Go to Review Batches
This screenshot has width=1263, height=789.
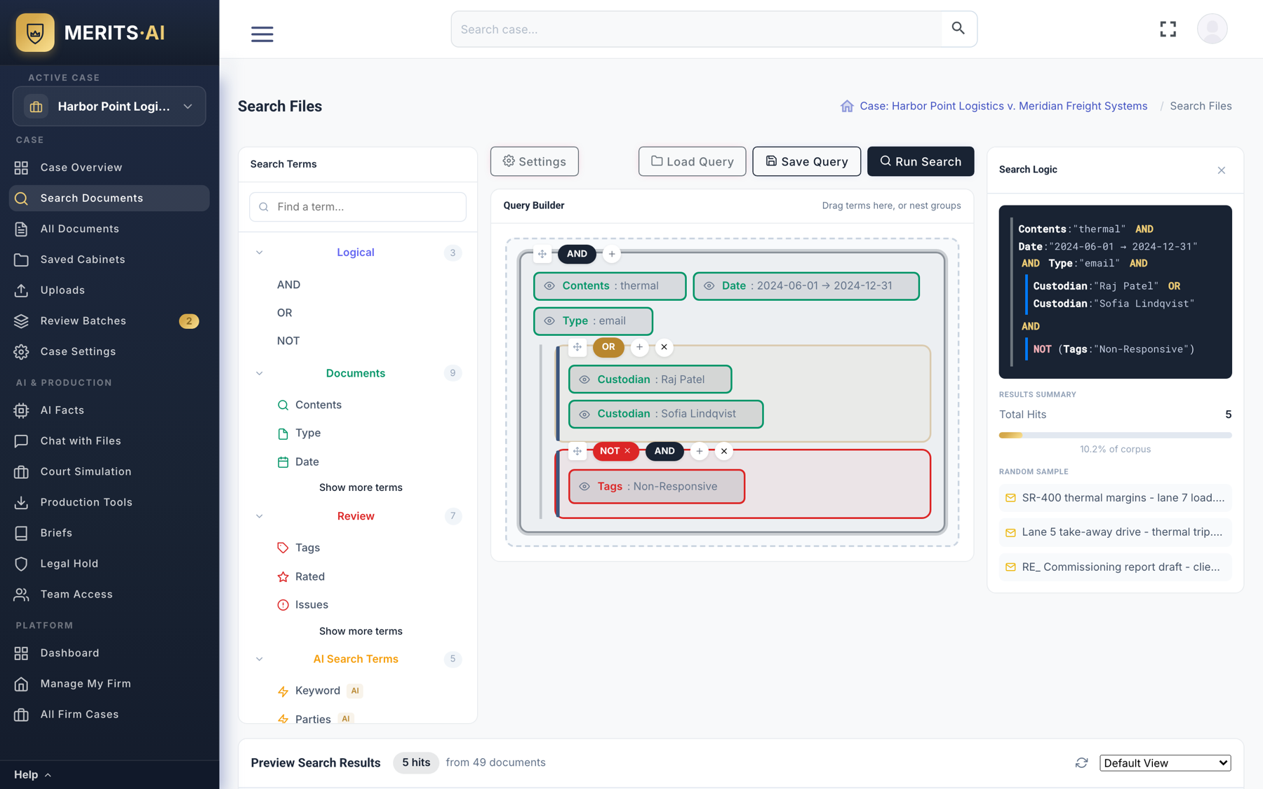pyautogui.click(x=109, y=321)
